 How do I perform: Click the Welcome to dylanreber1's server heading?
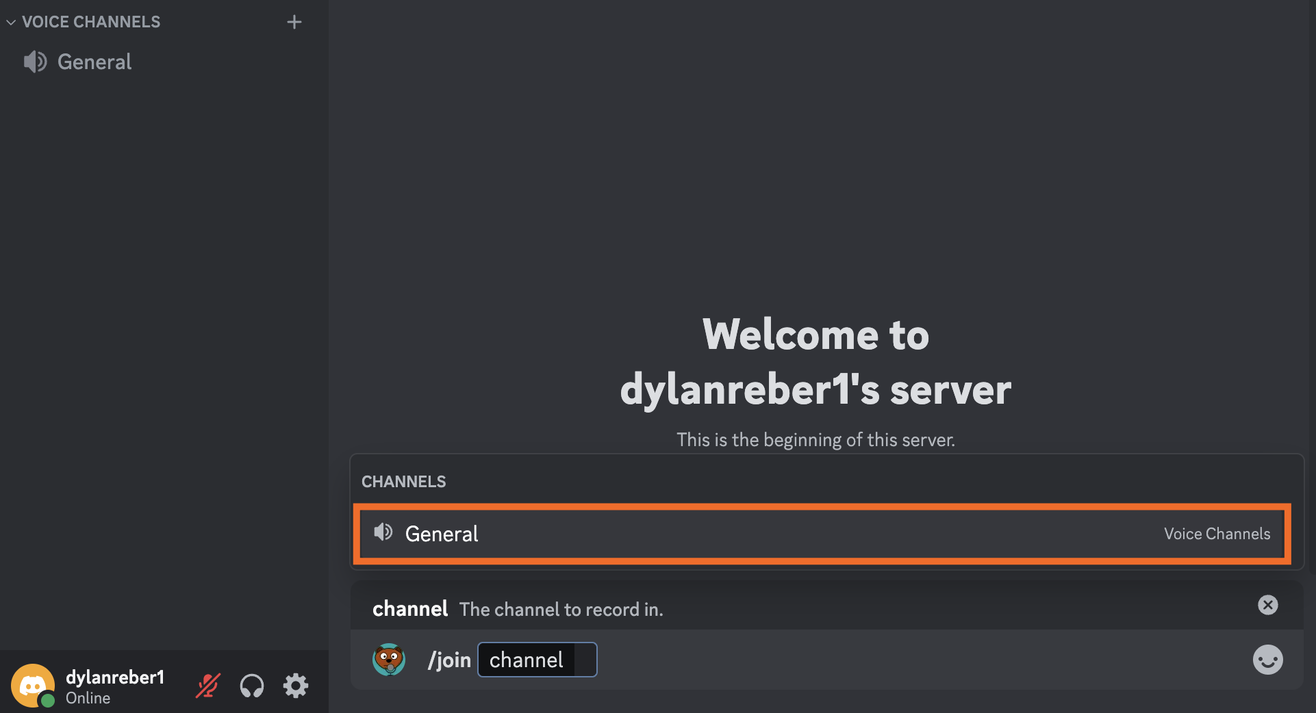pyautogui.click(x=815, y=362)
